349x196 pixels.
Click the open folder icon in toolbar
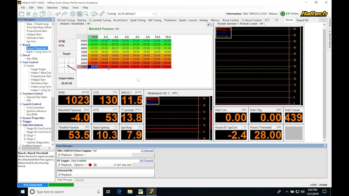coord(22,14)
